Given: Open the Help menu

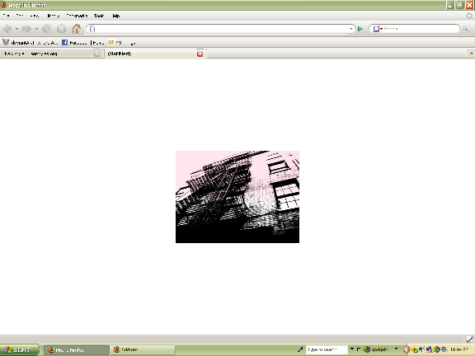Looking at the screenshot, I should [116, 16].
